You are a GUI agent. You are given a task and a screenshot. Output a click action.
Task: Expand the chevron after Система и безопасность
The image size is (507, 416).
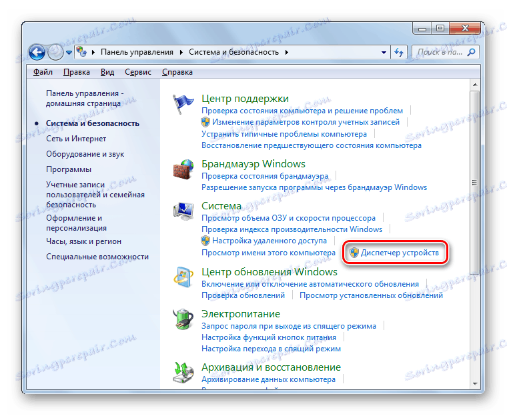coord(286,53)
